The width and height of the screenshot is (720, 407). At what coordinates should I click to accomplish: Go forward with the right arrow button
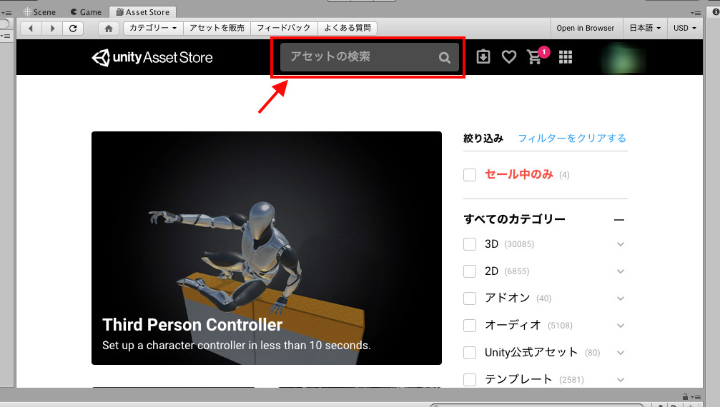coord(52,29)
